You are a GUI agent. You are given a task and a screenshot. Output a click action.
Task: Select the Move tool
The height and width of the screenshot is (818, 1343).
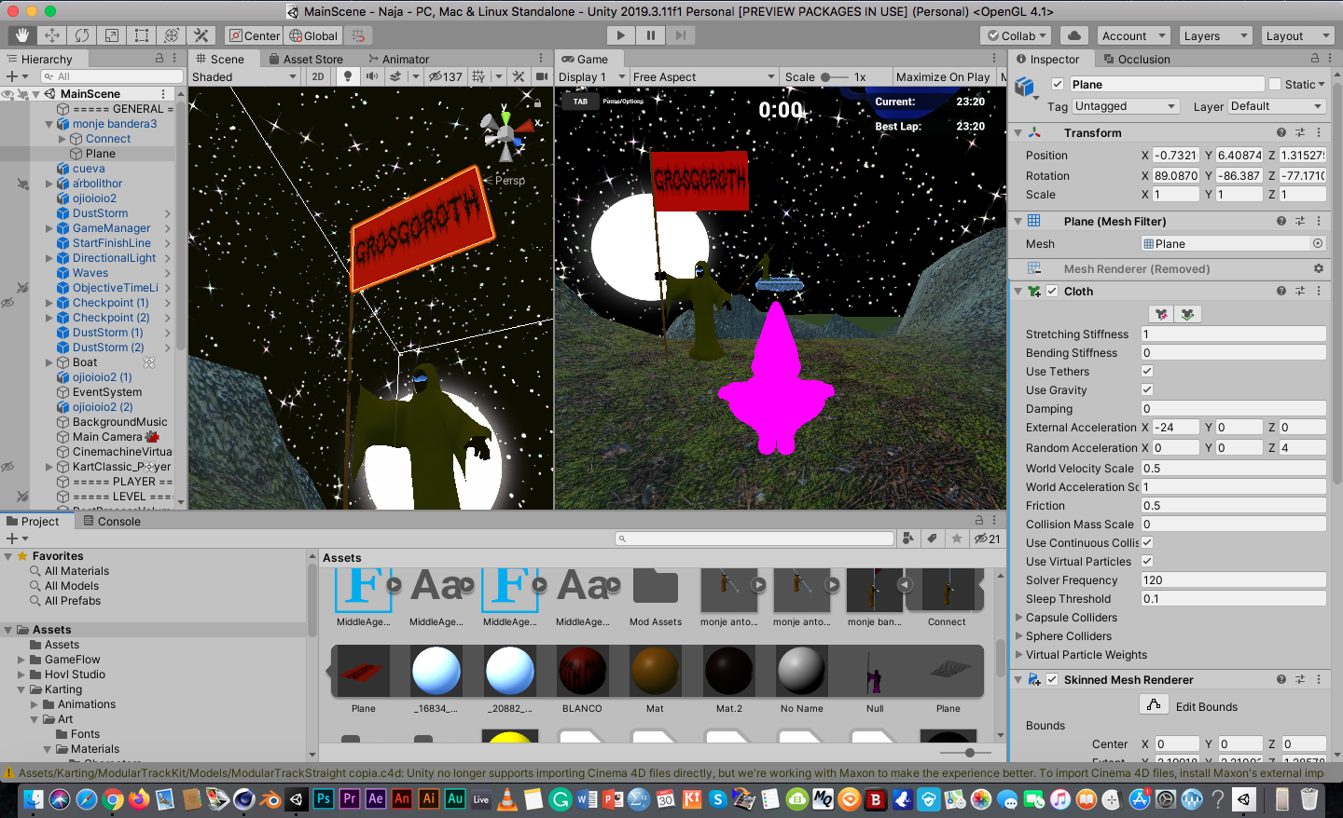52,35
